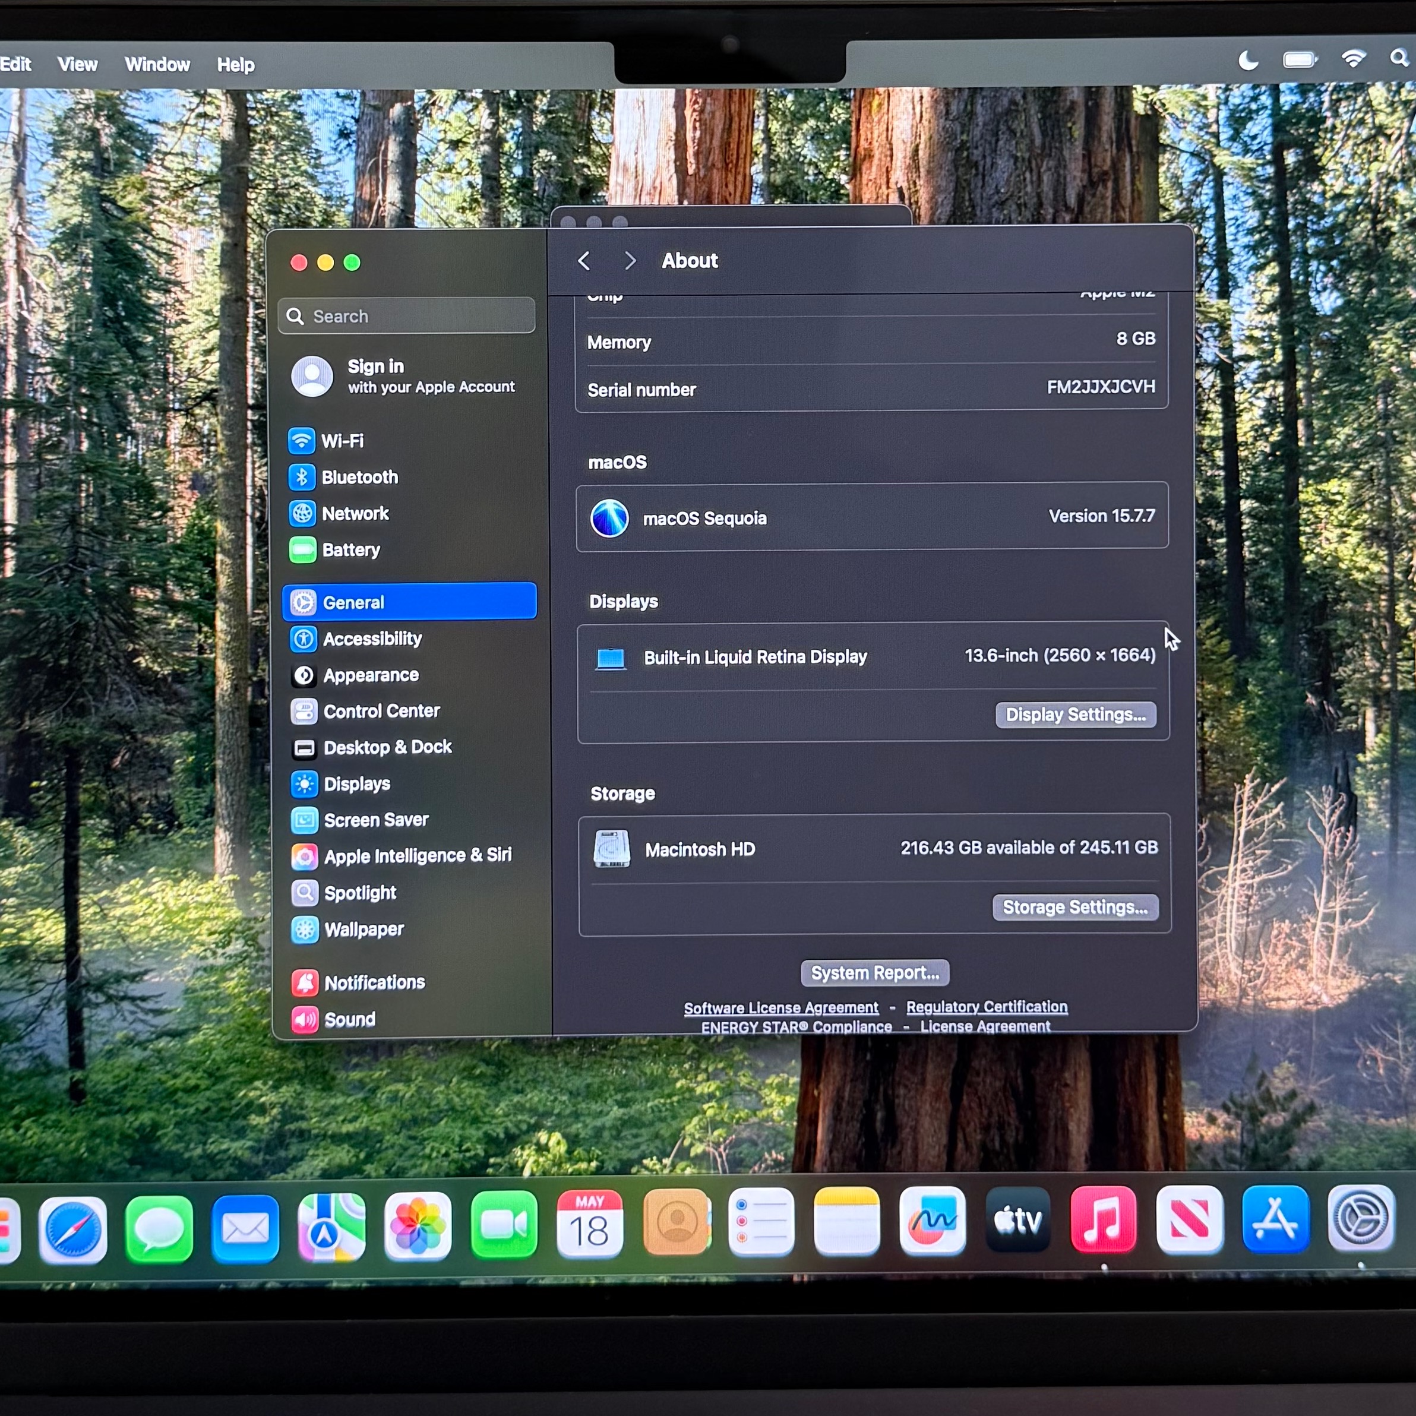Sign in with your Apple Account
The height and width of the screenshot is (1416, 1416).
(404, 376)
